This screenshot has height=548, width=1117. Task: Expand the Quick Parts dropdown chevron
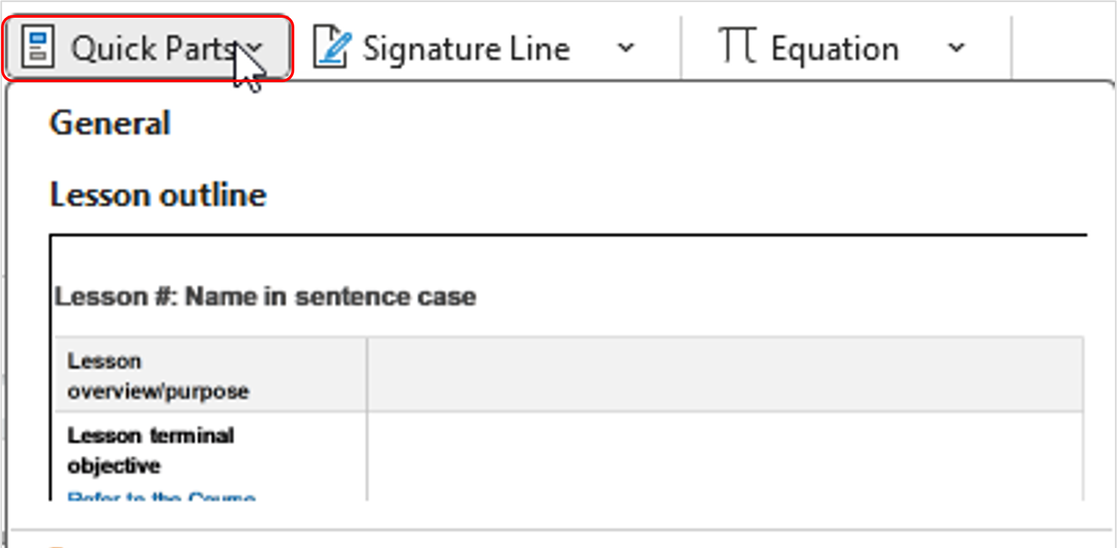254,49
